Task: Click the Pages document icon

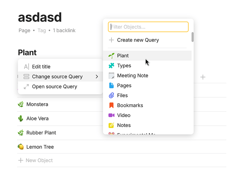Action: [x=112, y=85]
